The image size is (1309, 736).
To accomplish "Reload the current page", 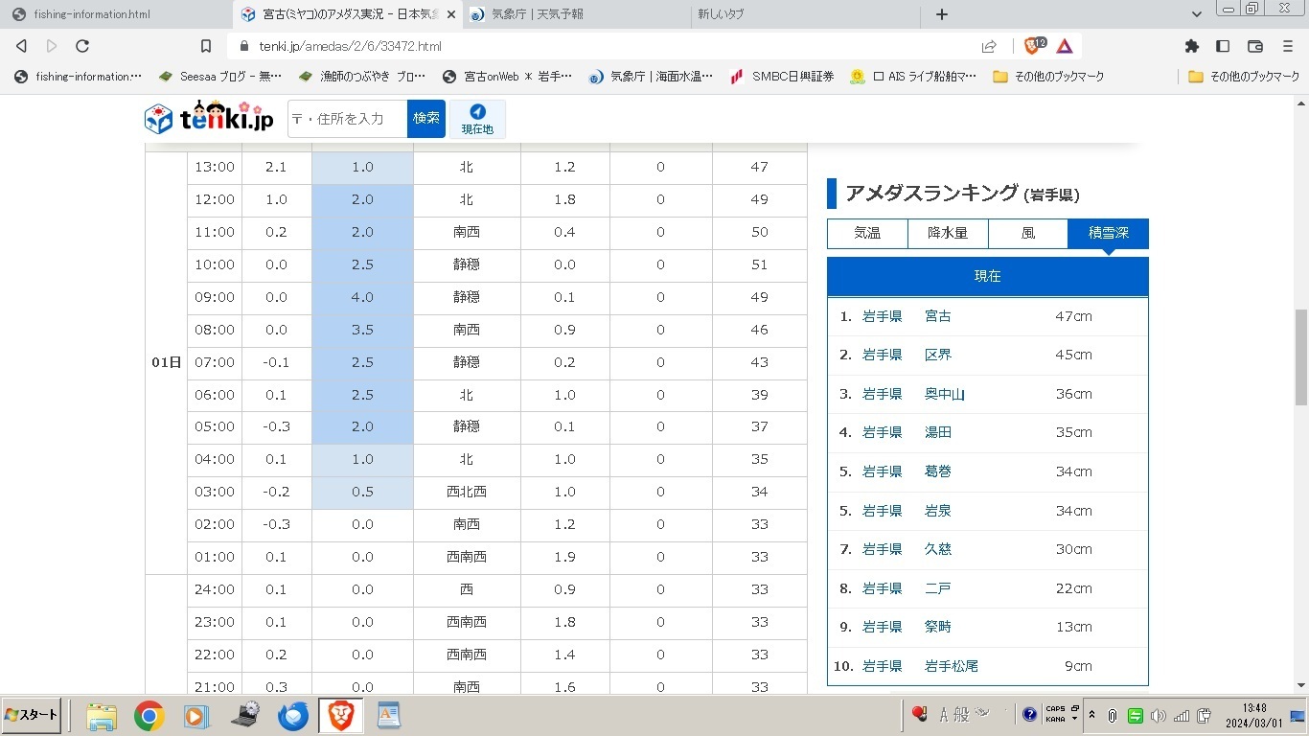I will tap(82, 46).
